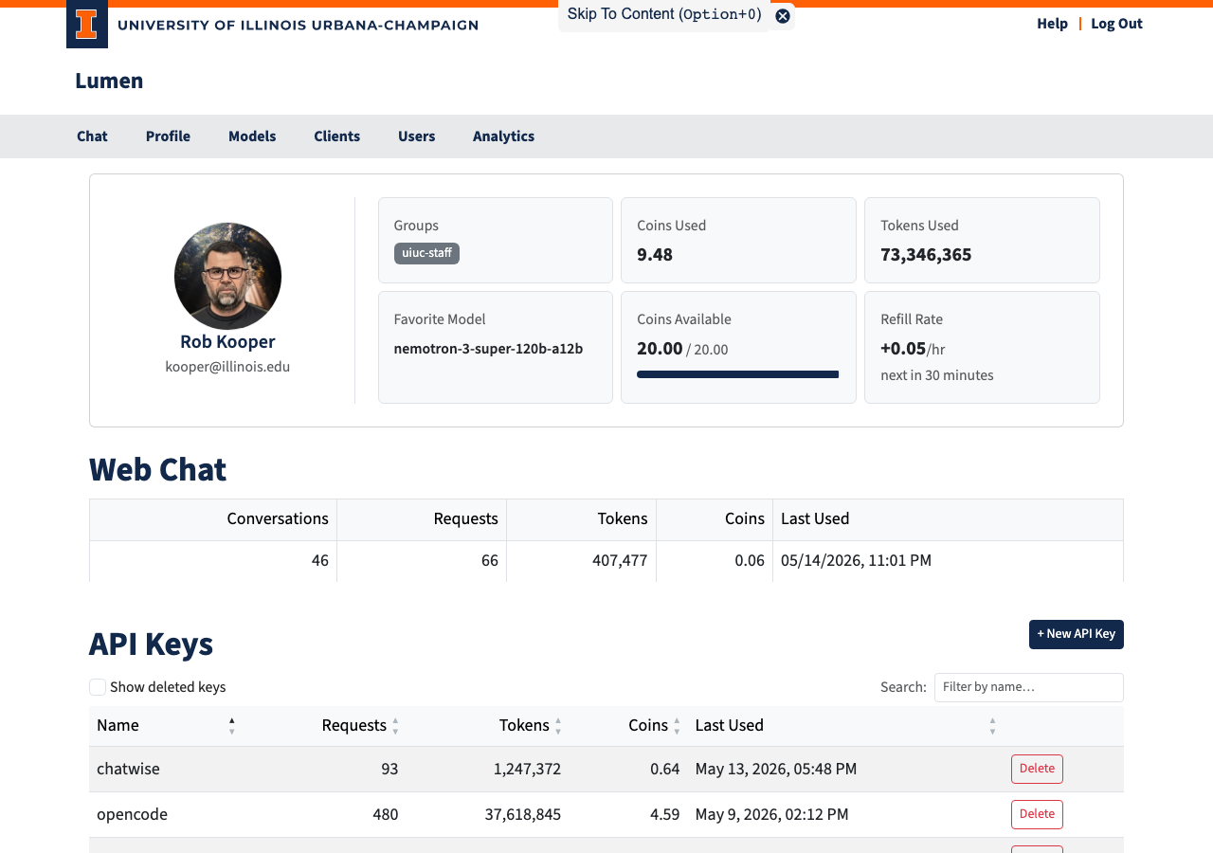
Task: Click the nemotron-3-super-120b-a12b favorite model
Action: 488,349
